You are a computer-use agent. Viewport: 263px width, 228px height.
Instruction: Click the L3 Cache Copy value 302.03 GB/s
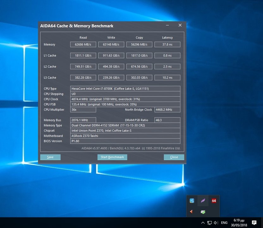tap(139, 78)
